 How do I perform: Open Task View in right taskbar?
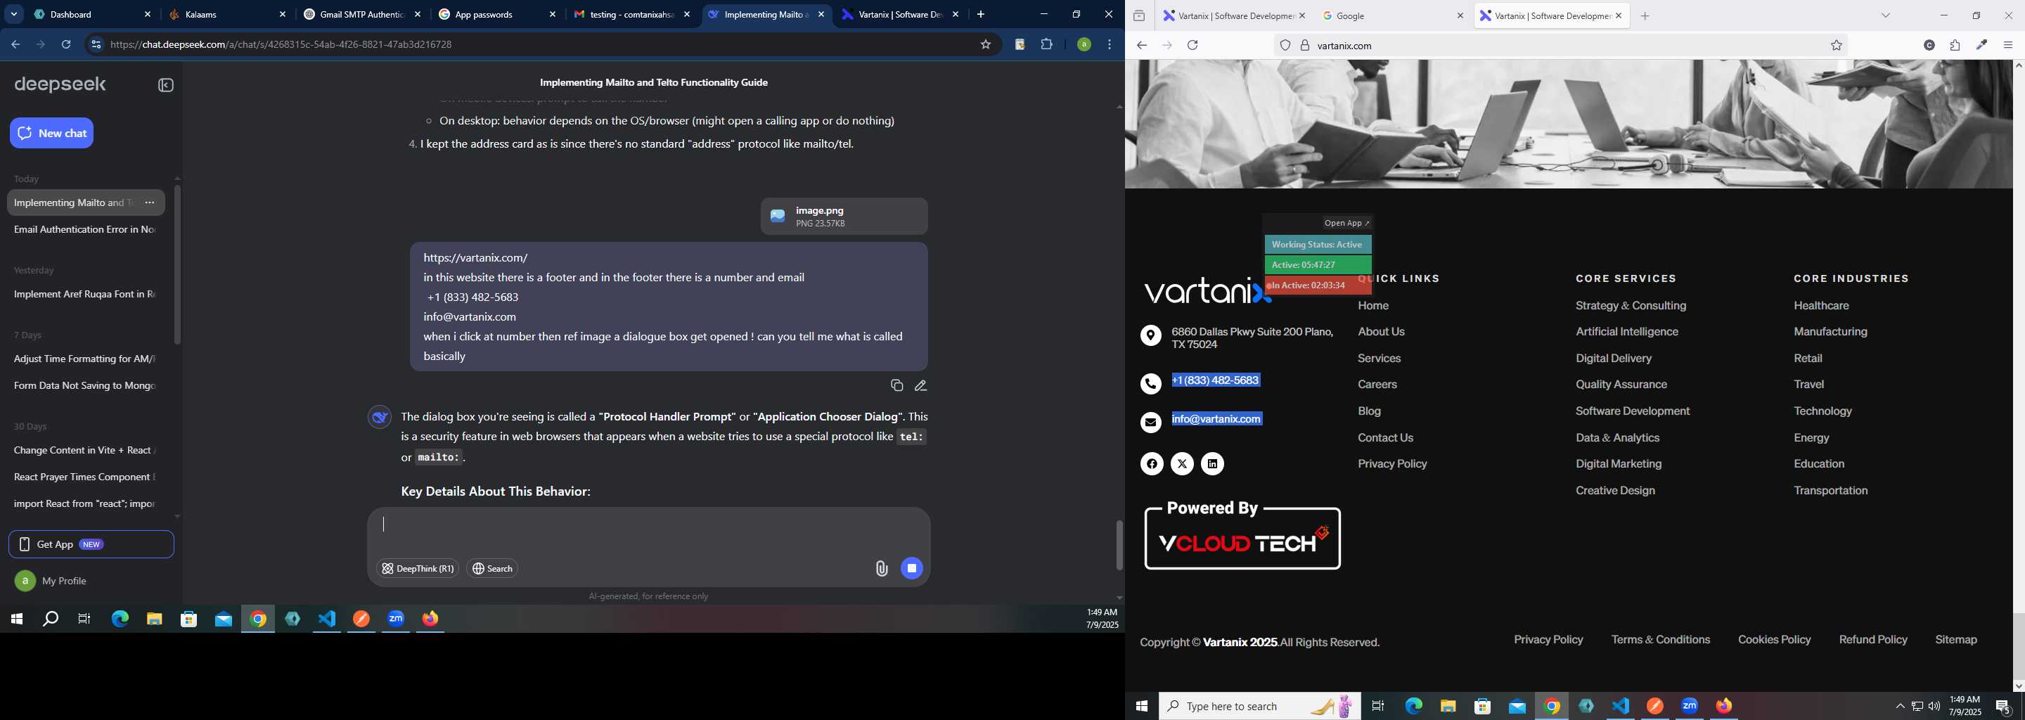click(1378, 706)
